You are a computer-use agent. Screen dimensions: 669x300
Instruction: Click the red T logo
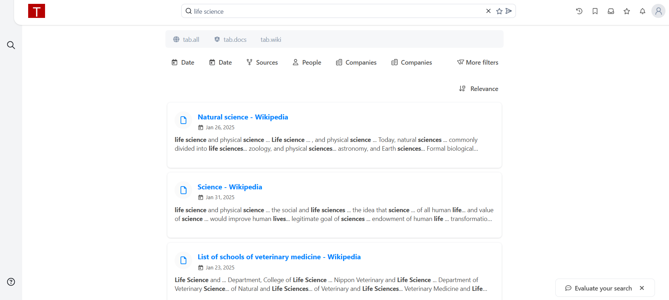(x=37, y=11)
